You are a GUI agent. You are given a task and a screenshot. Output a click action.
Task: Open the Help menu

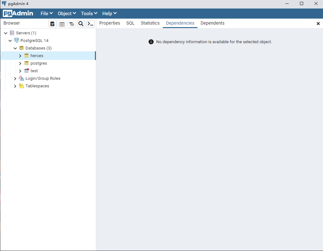[x=109, y=13]
